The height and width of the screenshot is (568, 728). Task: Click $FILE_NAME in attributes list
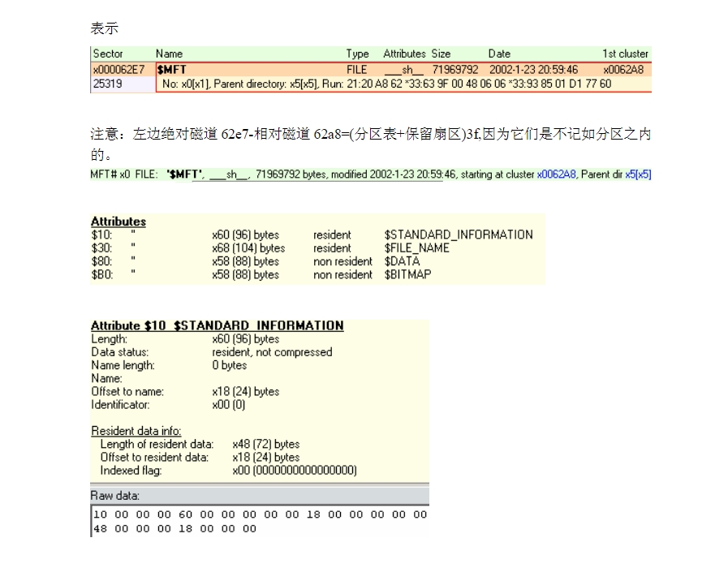tap(416, 248)
